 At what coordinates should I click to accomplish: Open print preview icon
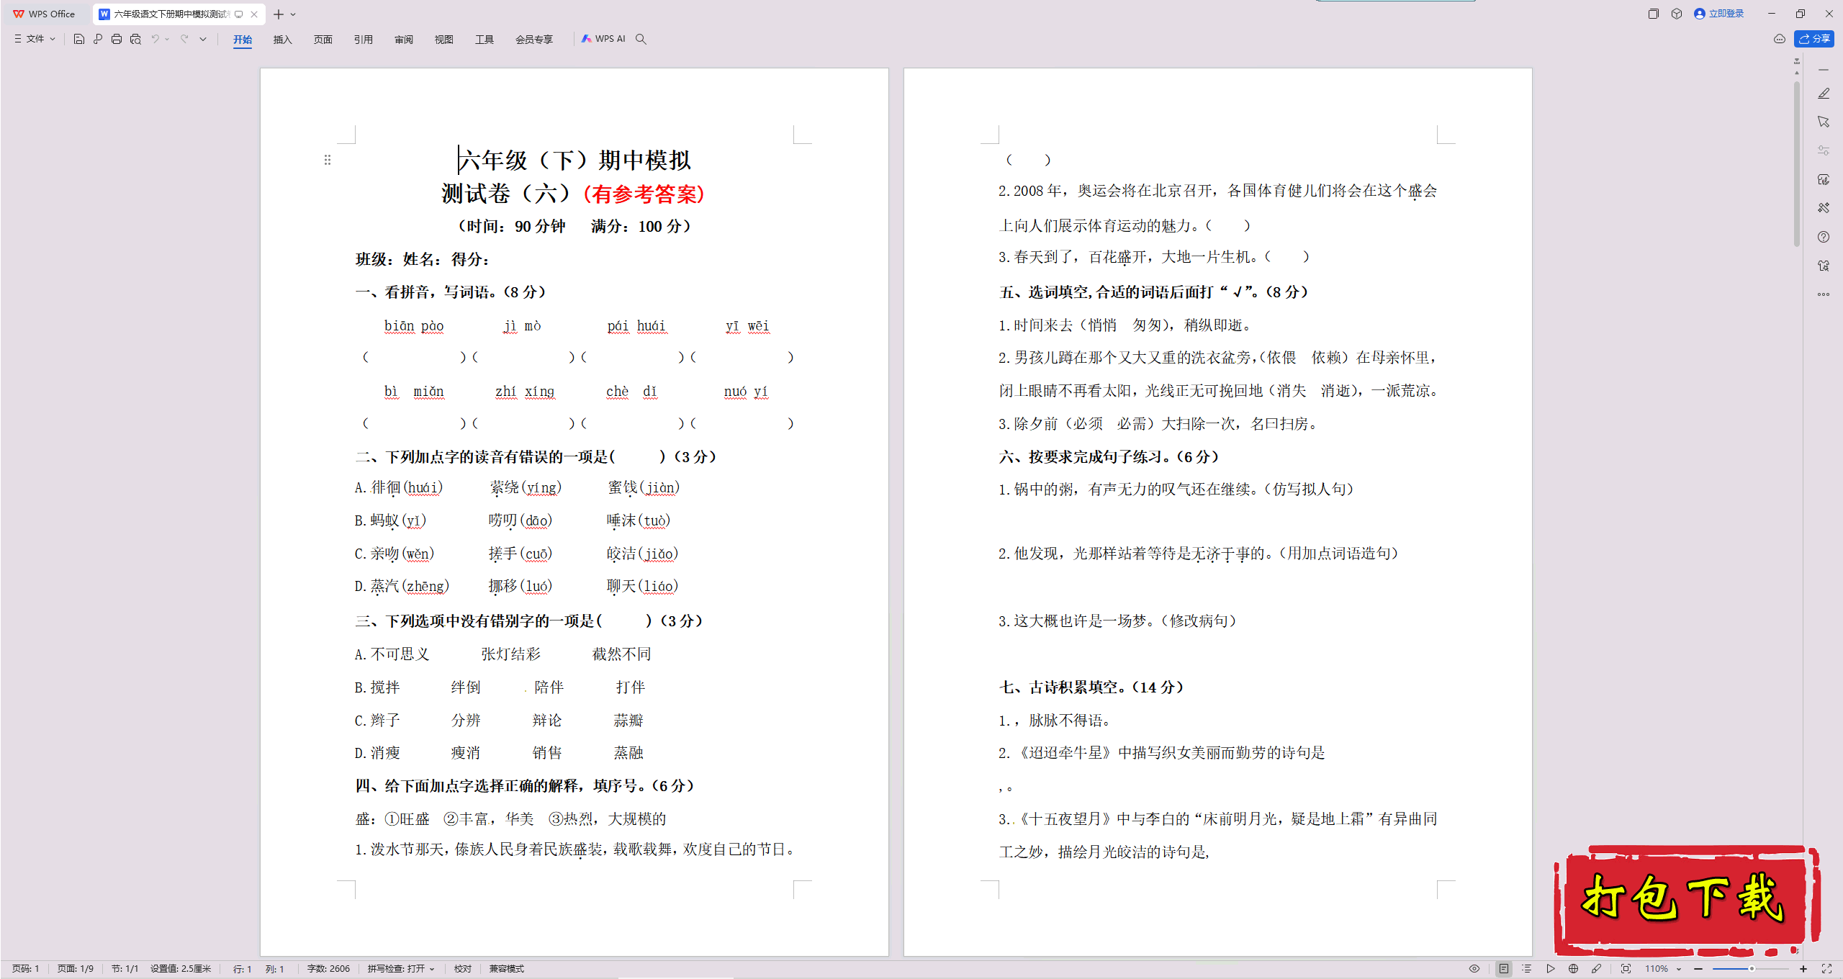click(135, 39)
